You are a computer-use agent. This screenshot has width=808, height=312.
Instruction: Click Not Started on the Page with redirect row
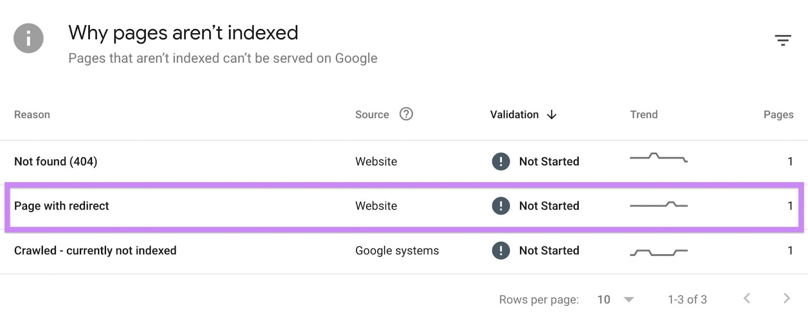click(548, 206)
